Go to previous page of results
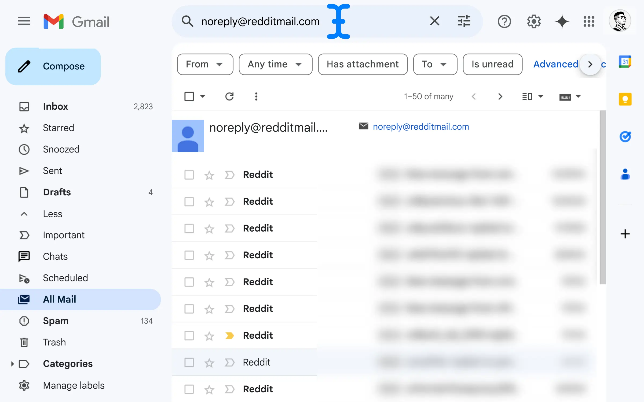644x402 pixels. coord(474,96)
